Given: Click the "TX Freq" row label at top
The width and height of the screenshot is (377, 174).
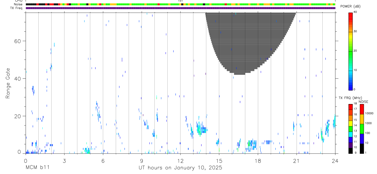Looking at the screenshot, I should [x=17, y=8].
